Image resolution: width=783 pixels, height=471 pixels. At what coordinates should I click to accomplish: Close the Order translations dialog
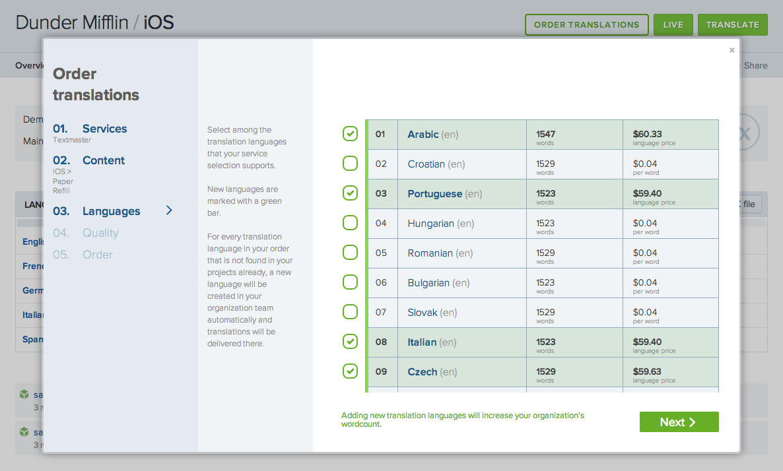[732, 50]
